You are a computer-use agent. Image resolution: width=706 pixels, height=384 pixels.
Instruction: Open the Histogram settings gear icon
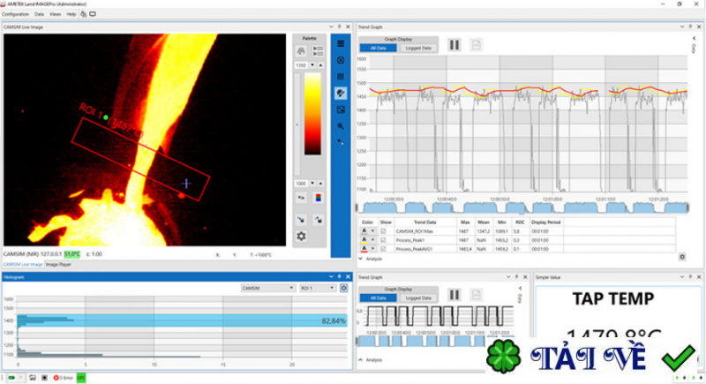tap(343, 288)
